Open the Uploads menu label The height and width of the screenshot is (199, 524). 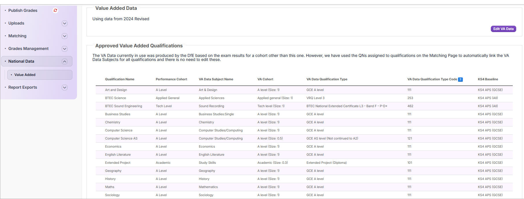16,23
